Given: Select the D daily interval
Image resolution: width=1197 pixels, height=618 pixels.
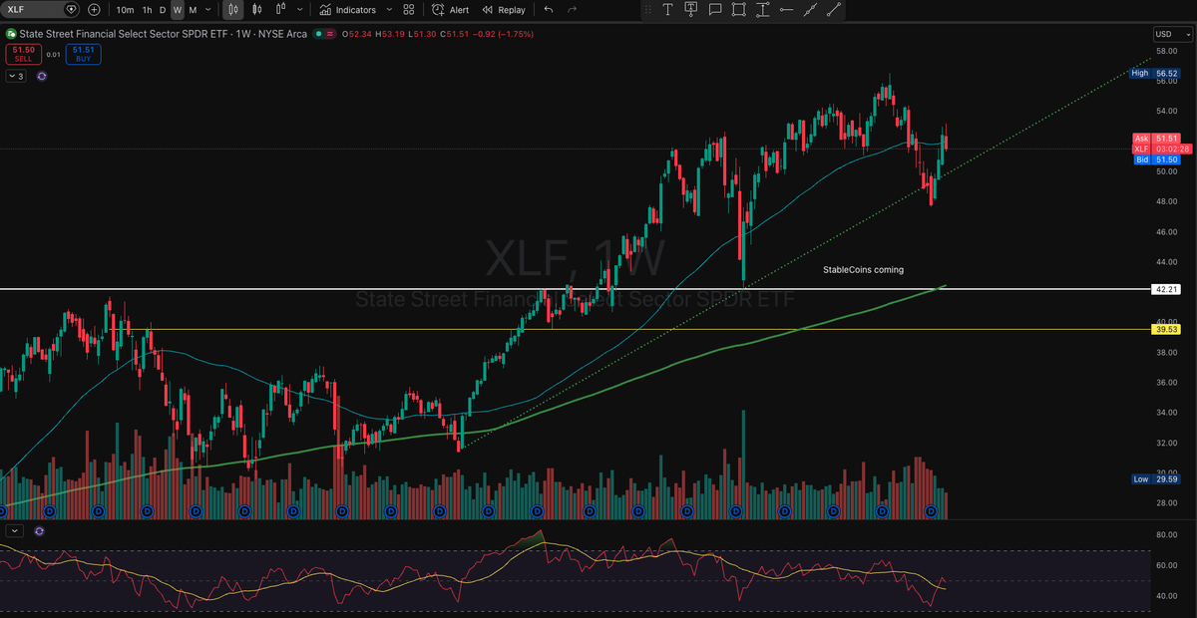Looking at the screenshot, I should pyautogui.click(x=163, y=10).
